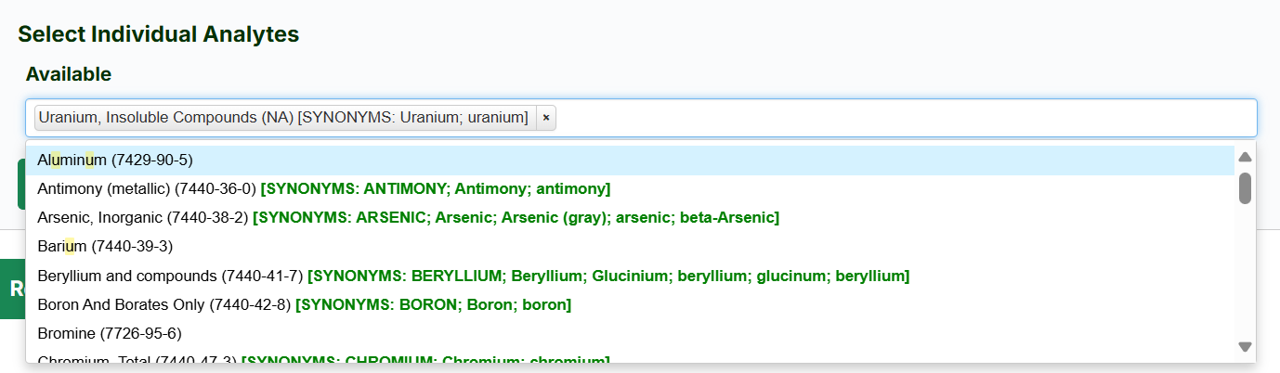Select Aluminum (7429-90-5) from the list

pos(115,161)
